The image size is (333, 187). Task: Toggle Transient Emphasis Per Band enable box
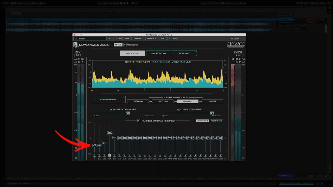coord(139,121)
